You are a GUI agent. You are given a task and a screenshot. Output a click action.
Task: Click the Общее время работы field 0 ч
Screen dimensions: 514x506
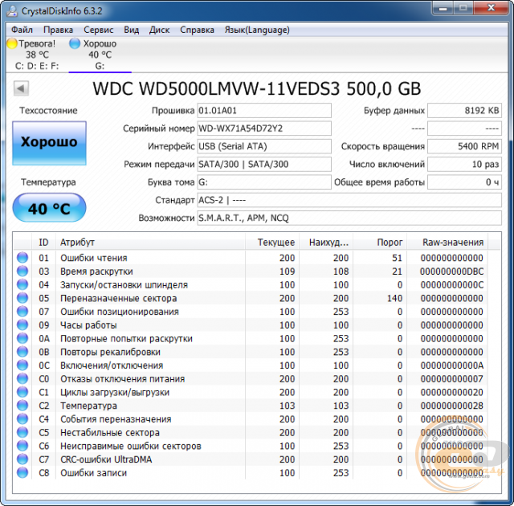click(464, 182)
